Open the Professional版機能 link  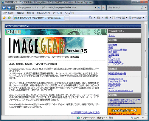coord(118,50)
